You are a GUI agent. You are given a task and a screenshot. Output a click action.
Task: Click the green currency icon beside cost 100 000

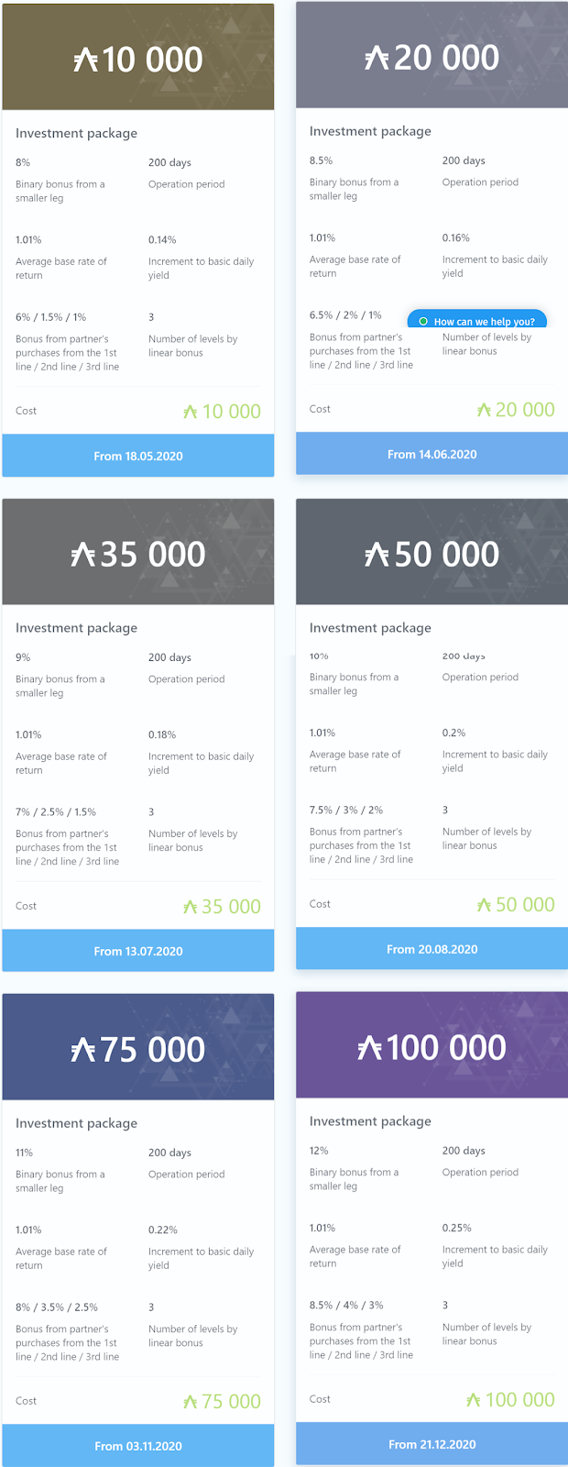pyautogui.click(x=474, y=1400)
